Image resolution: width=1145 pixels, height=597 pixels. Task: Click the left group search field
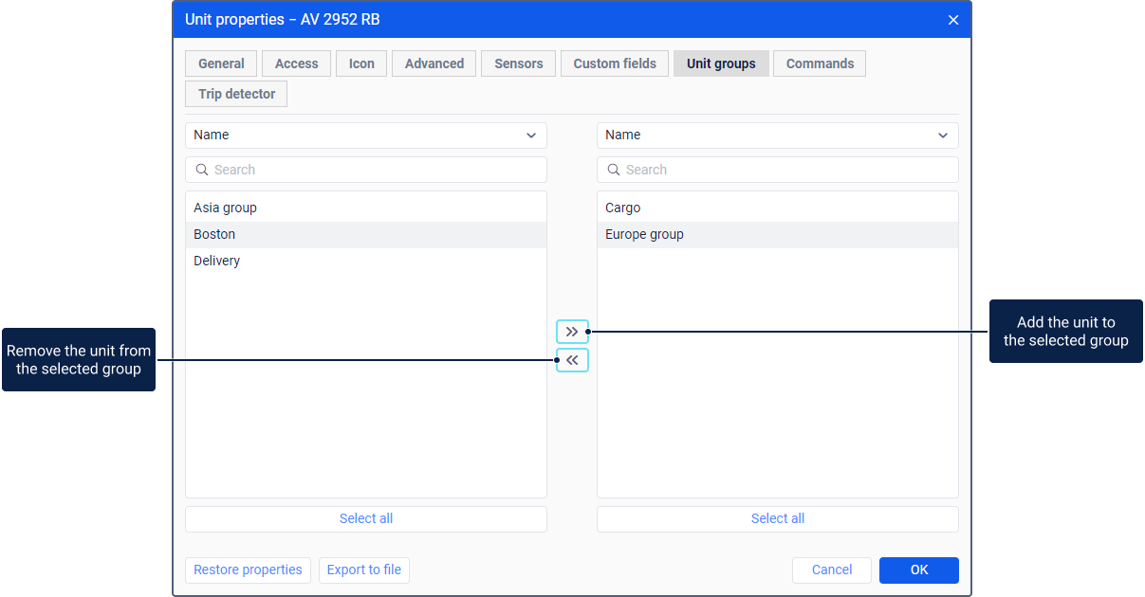(x=365, y=170)
